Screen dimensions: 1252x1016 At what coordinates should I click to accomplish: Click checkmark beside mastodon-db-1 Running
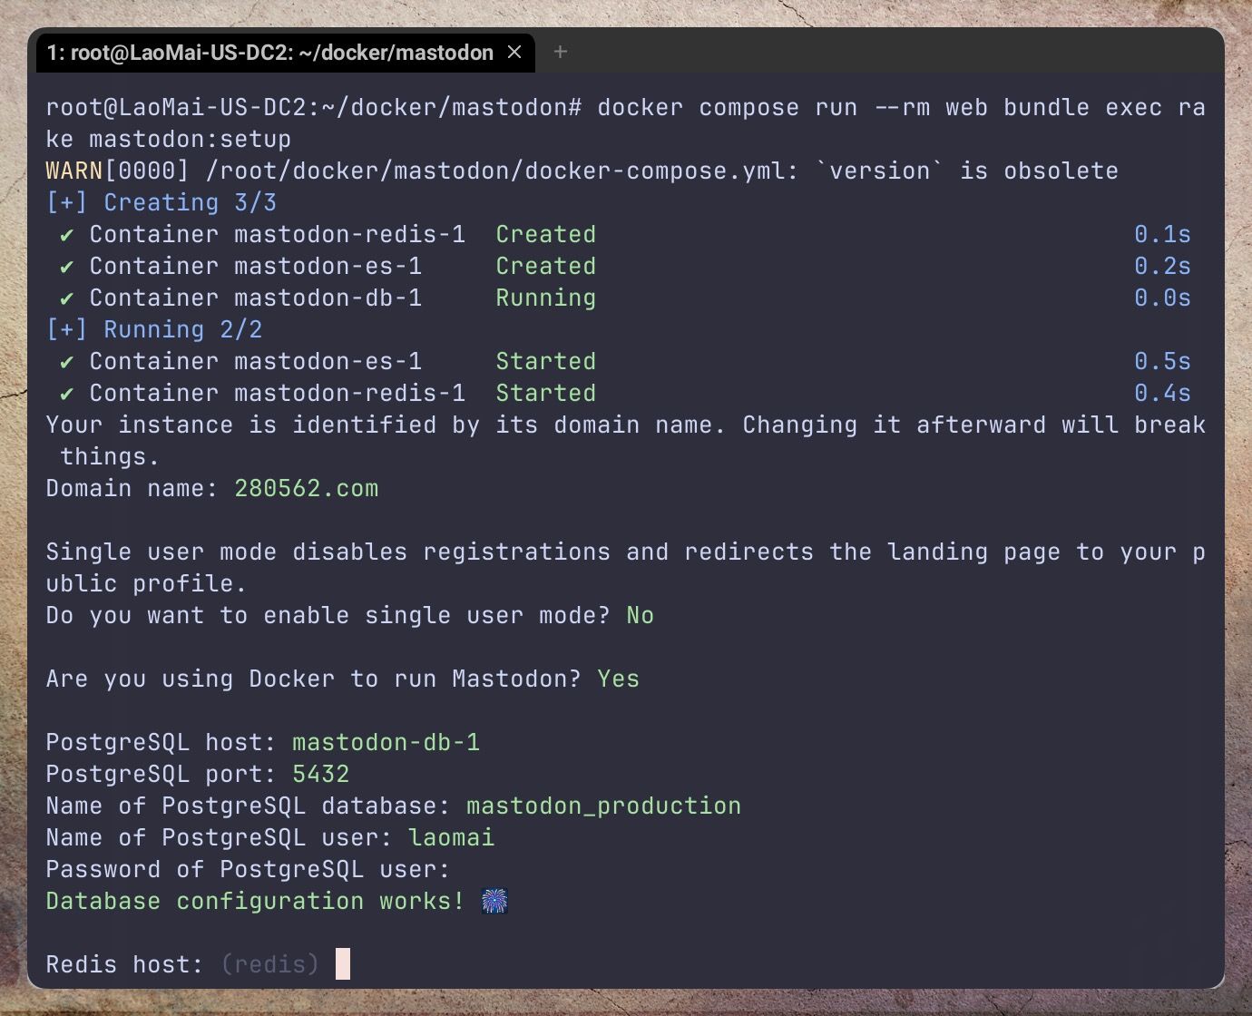point(67,298)
